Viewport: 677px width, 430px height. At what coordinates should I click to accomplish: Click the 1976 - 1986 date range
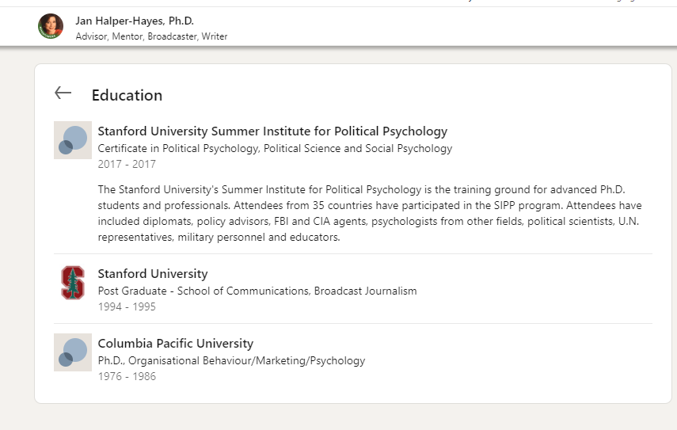point(127,376)
